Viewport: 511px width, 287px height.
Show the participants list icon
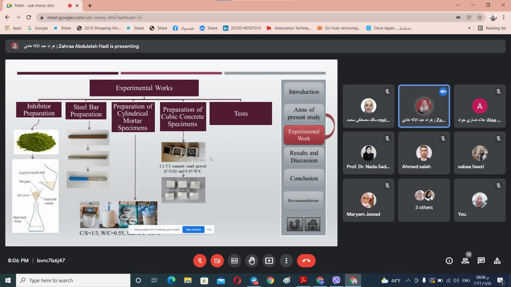(x=465, y=261)
